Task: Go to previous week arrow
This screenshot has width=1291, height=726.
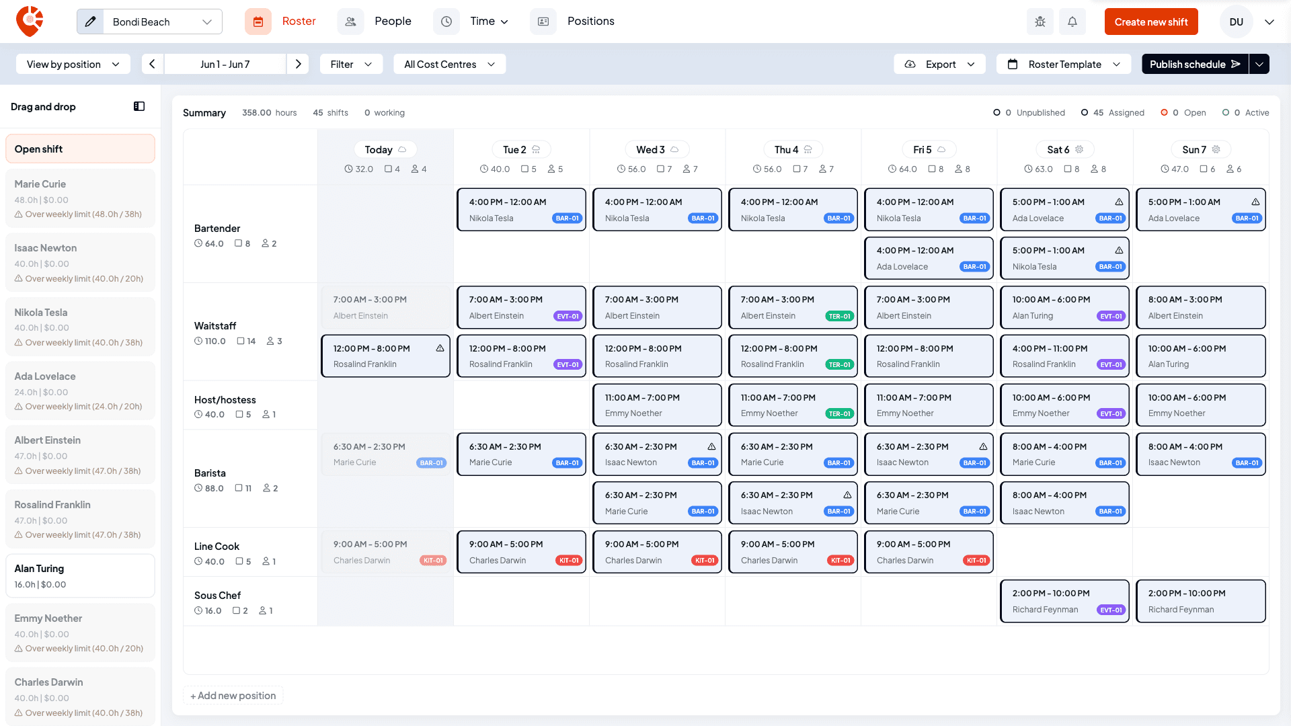Action: pos(153,64)
